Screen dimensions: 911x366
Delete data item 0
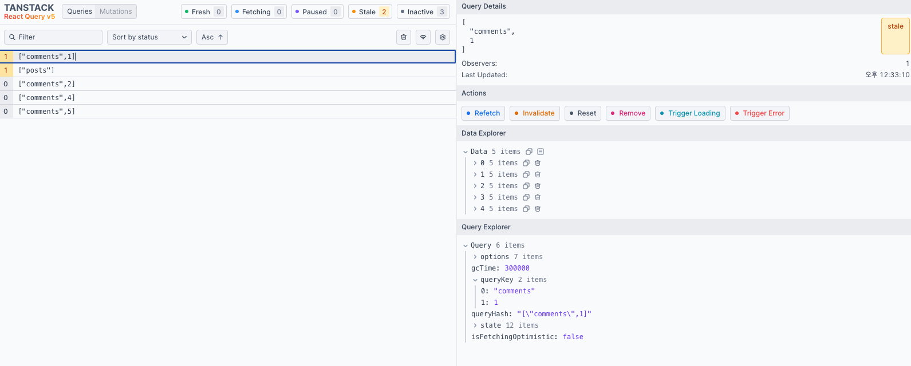coord(538,163)
